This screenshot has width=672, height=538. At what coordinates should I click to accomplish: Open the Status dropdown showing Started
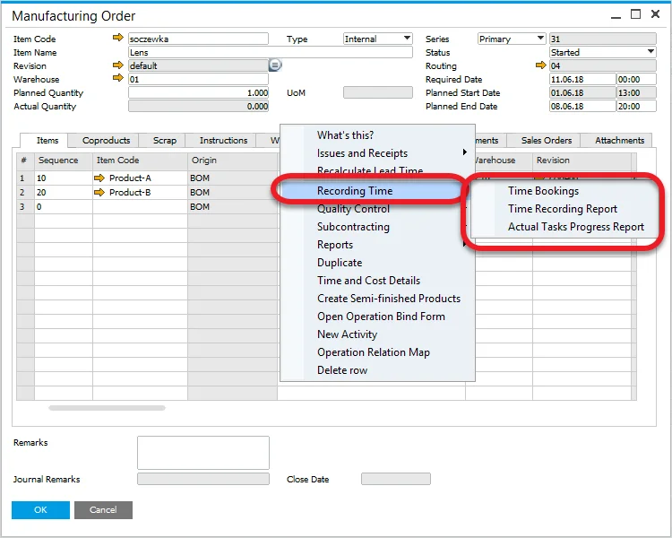pyautogui.click(x=650, y=52)
